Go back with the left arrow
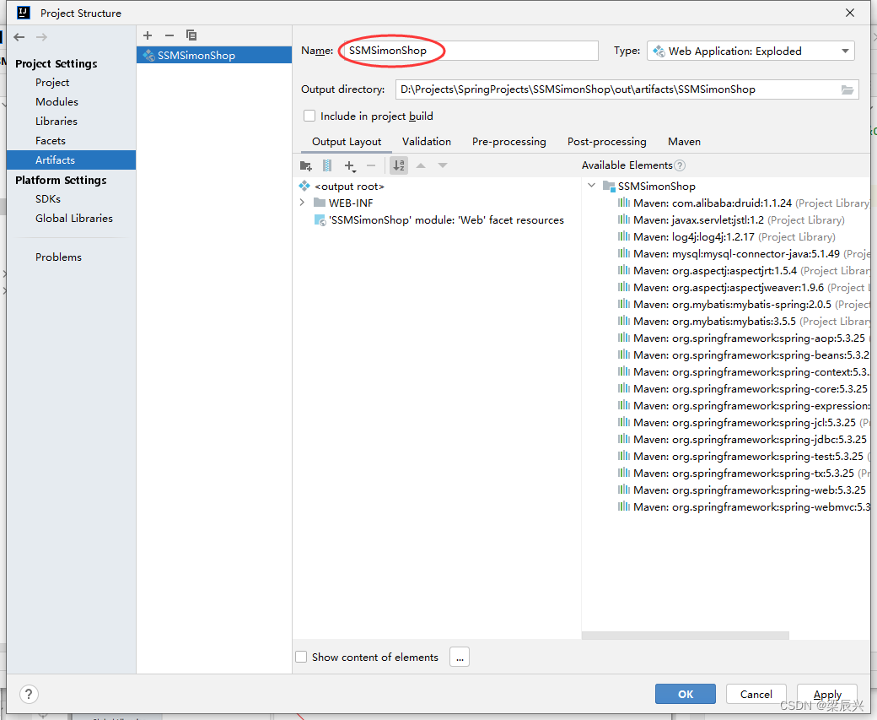The width and height of the screenshot is (877, 720). coord(19,37)
